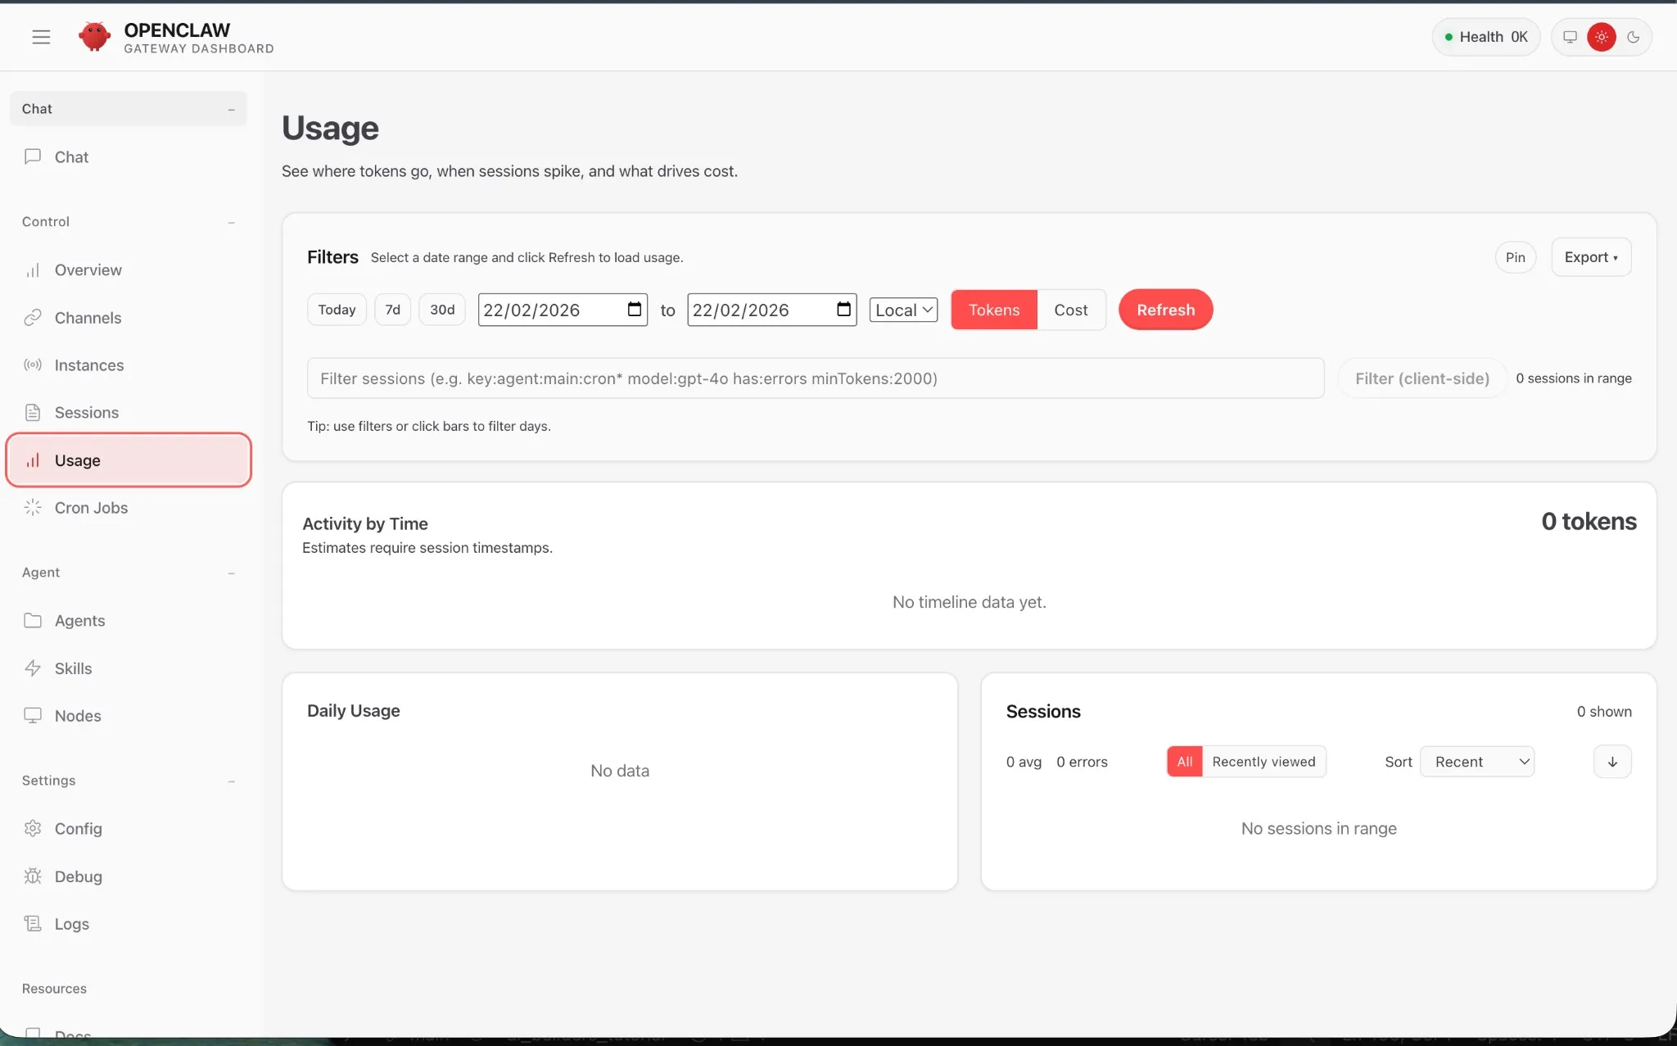Open the Local timezone dropdown
The height and width of the screenshot is (1046, 1677).
click(x=903, y=310)
